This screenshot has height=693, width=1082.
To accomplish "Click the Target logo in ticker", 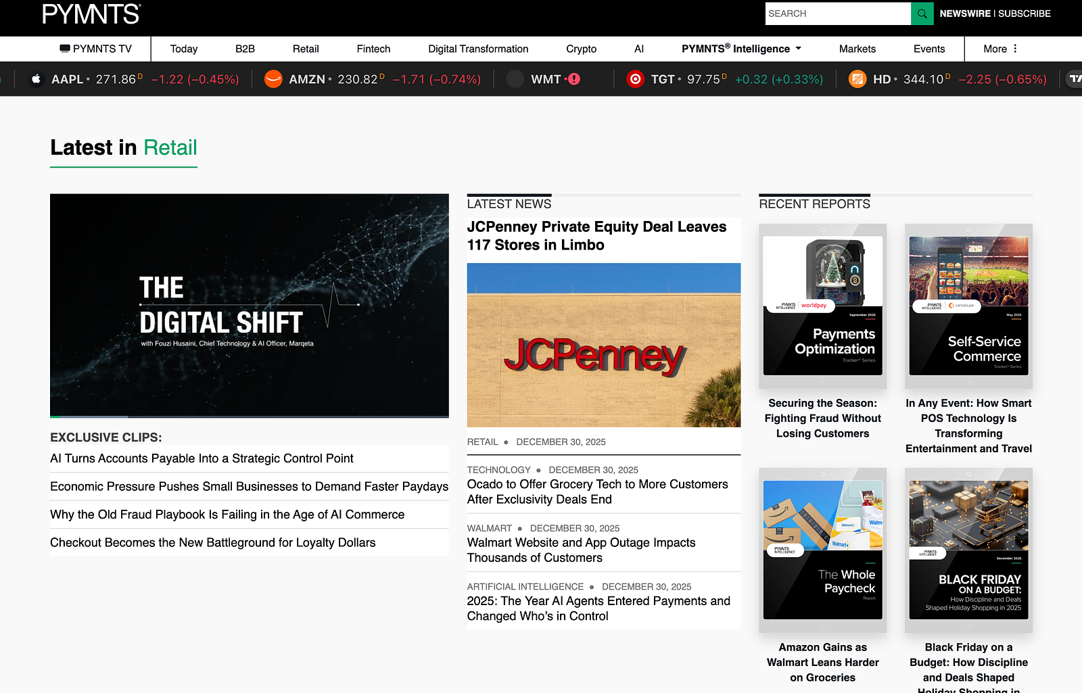I will 635,79.
